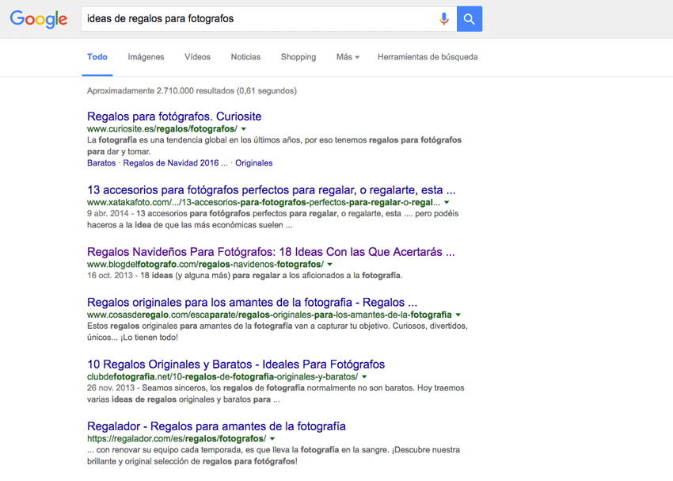The height and width of the screenshot is (481, 673).
Task: Click snippet dated '26 nov. 2013'
Action: coord(276,393)
